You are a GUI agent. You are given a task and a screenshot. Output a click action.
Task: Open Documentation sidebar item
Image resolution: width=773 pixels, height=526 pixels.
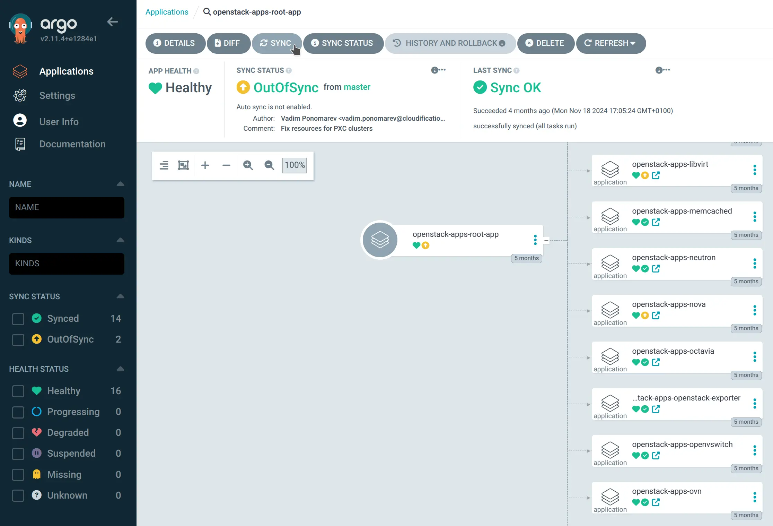point(72,144)
